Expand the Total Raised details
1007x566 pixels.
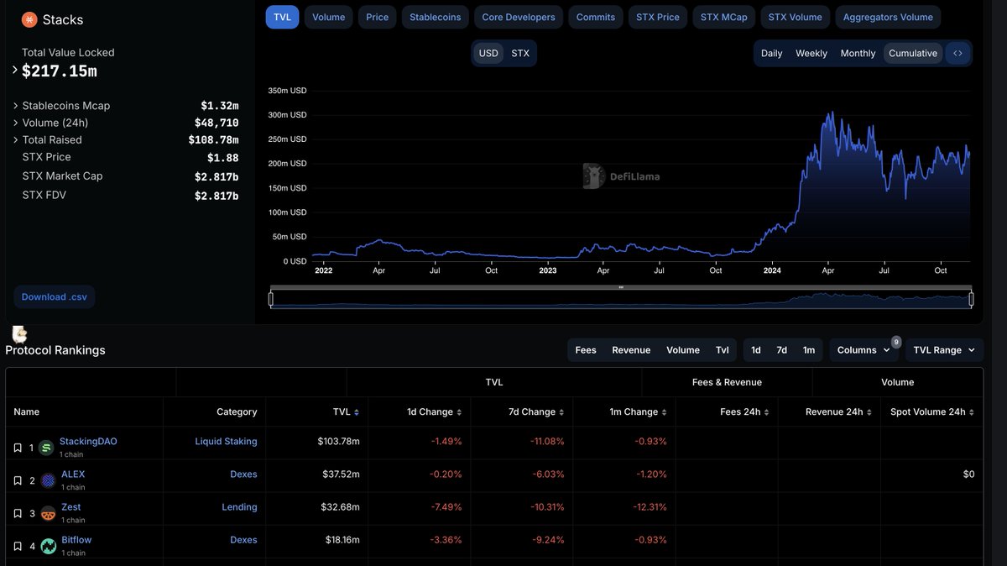pos(15,140)
